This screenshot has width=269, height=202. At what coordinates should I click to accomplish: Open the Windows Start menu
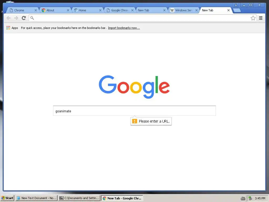pyautogui.click(x=7, y=198)
